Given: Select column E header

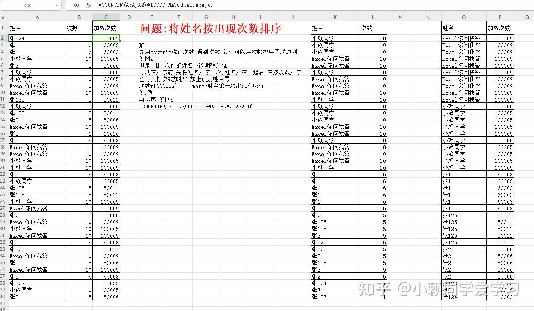Looking at the screenshot, I should click(151, 17).
